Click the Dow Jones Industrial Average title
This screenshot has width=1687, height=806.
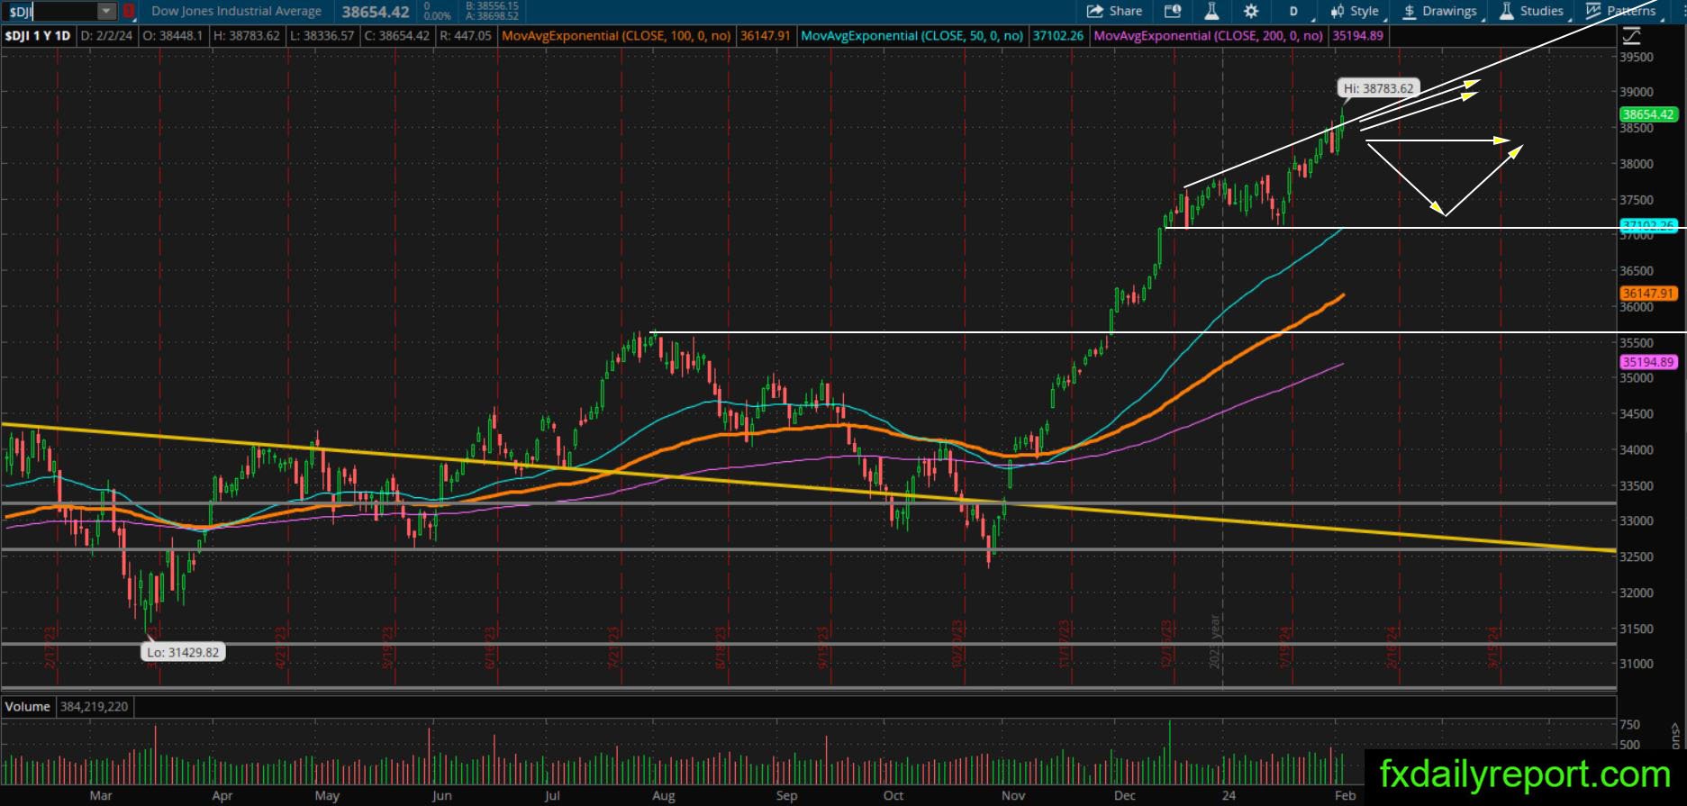(236, 12)
